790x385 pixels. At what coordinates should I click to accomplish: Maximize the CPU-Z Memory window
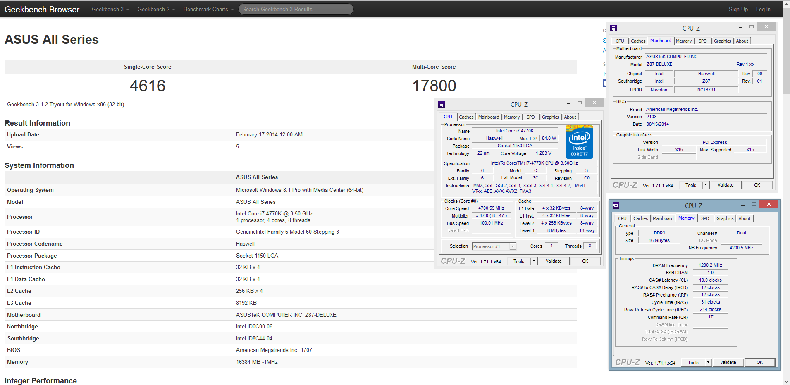point(754,204)
